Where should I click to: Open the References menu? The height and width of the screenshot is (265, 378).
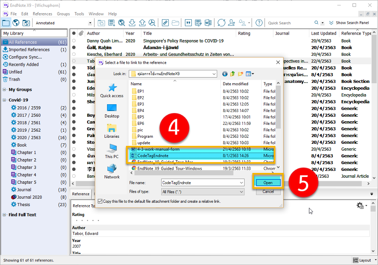[x=42, y=14]
